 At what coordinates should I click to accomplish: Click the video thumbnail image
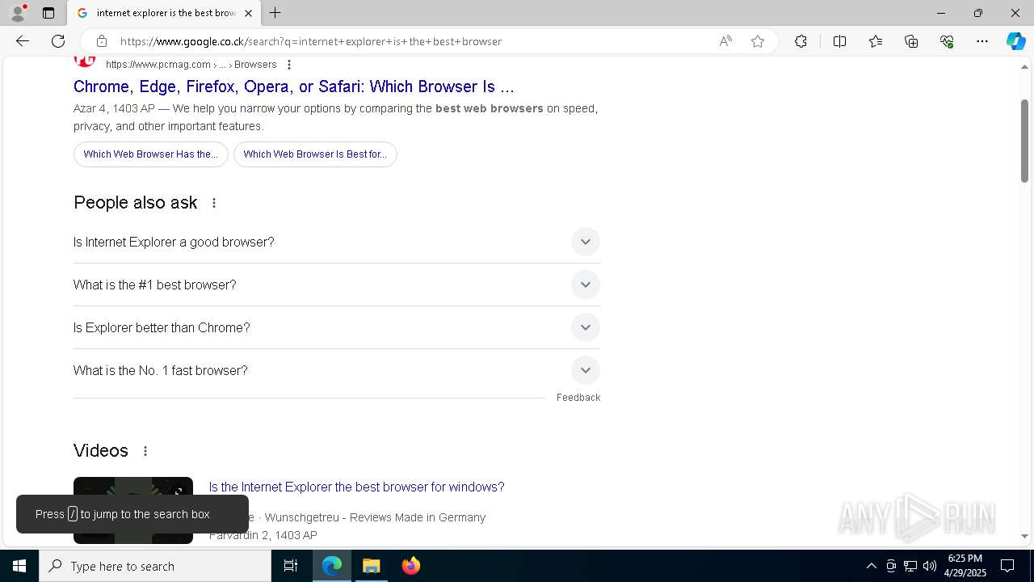pyautogui.click(x=133, y=509)
